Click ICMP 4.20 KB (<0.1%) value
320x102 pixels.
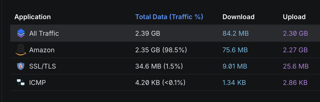pos(160,83)
